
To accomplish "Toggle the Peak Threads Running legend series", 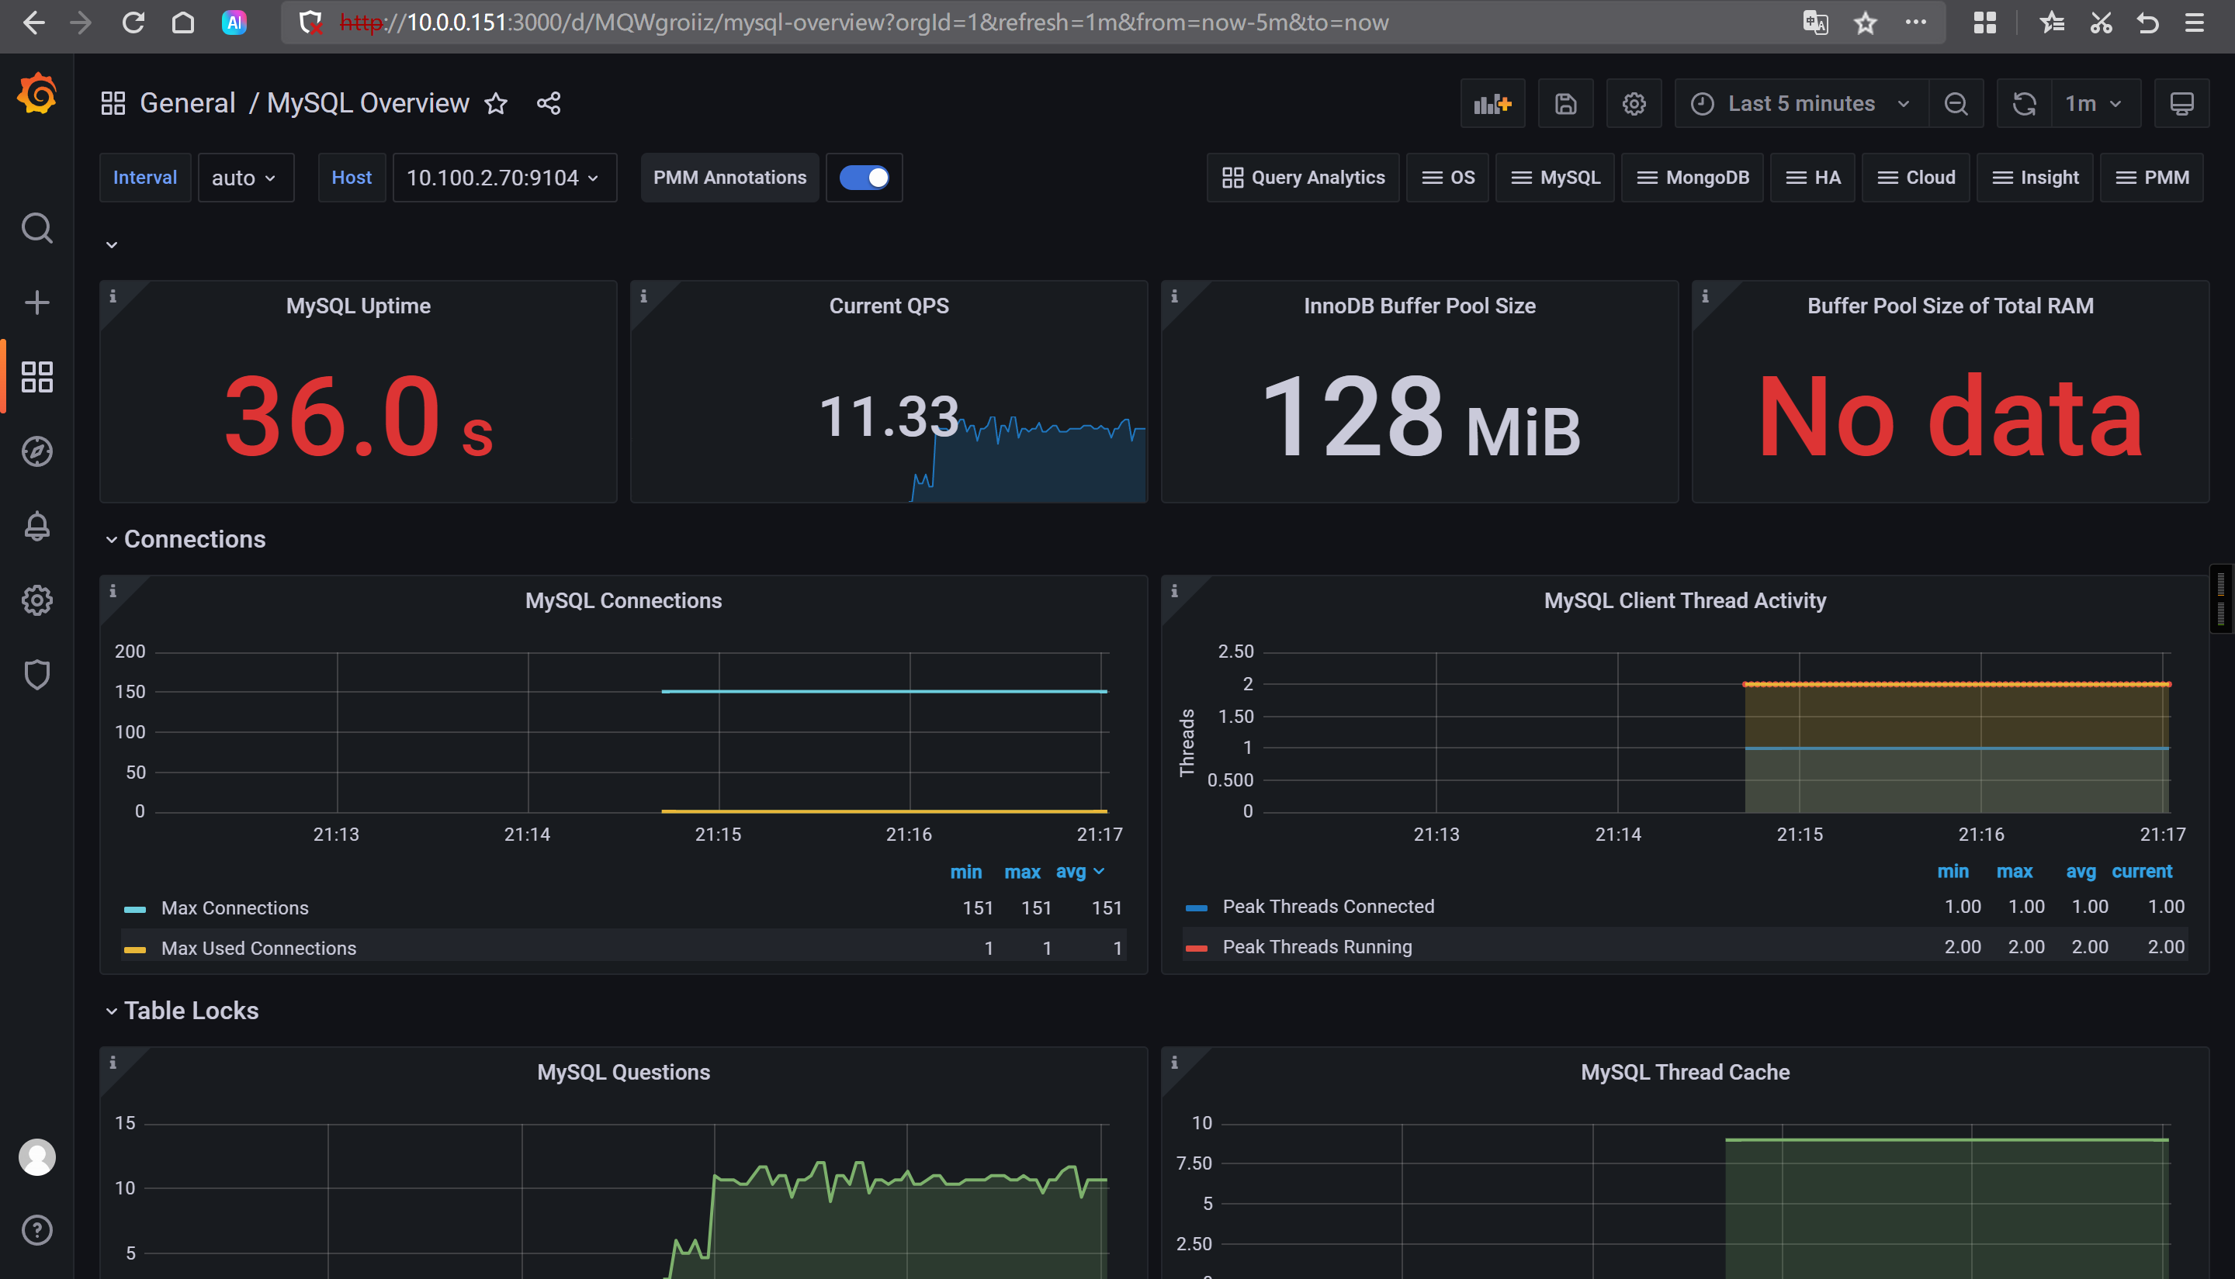I will click(x=1317, y=947).
